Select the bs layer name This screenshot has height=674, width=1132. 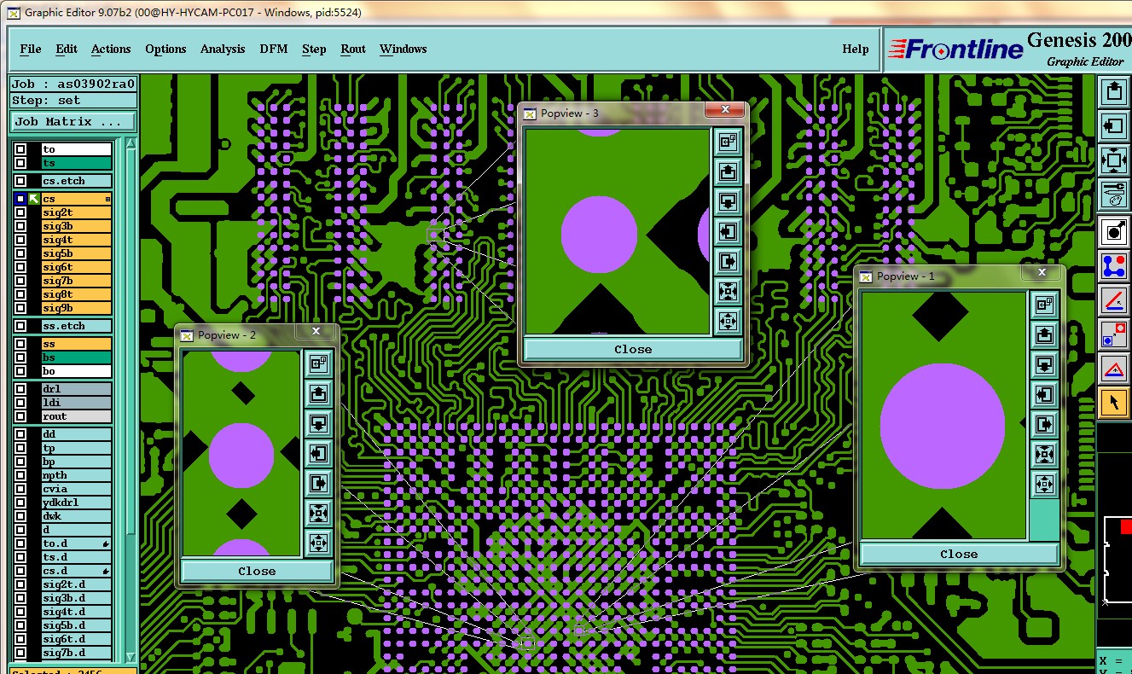click(x=77, y=357)
